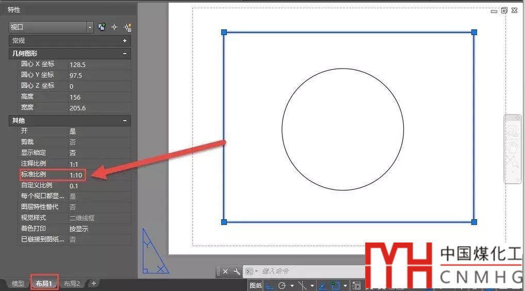The width and height of the screenshot is (525, 291).
Task: Add a new layout with plus button
Action: [x=93, y=283]
